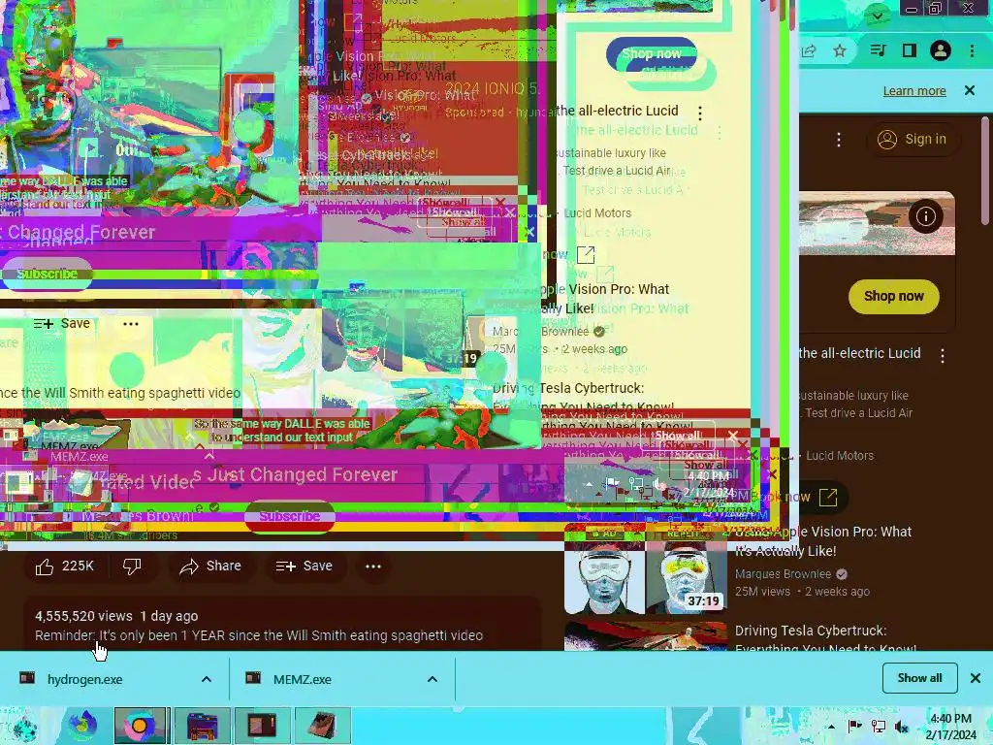Viewport: 993px width, 745px height.
Task: Open Chrome's three-dot menu
Action: click(972, 50)
